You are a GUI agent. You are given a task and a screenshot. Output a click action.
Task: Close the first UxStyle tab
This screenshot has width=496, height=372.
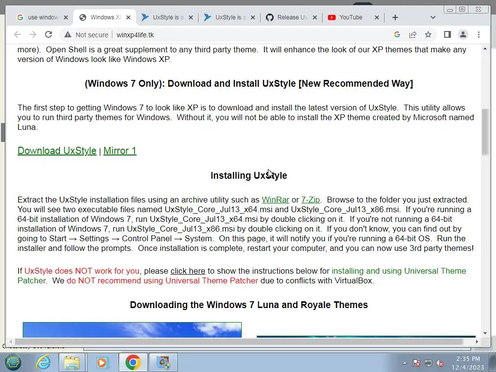click(x=191, y=17)
